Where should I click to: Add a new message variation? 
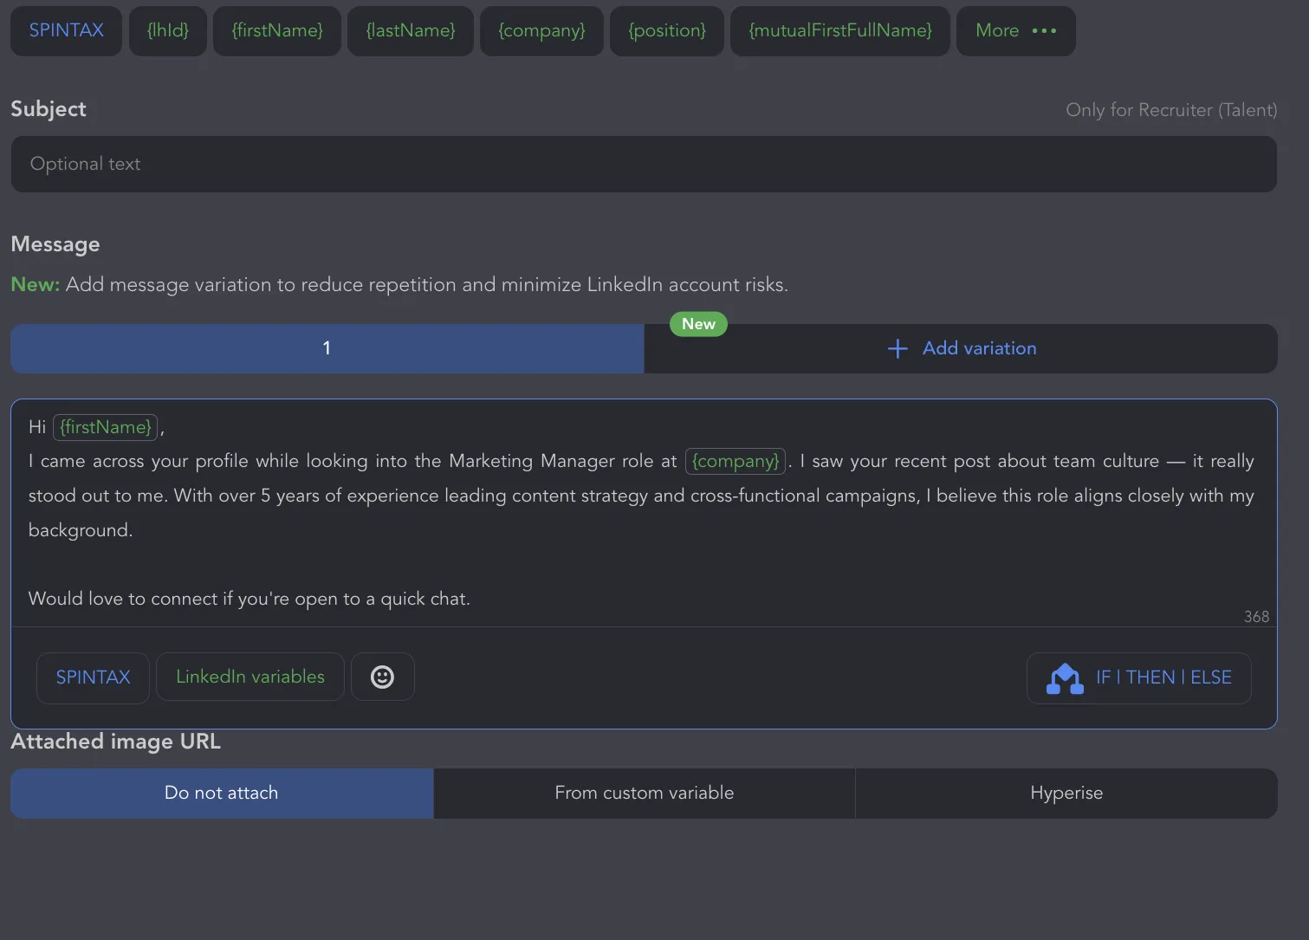pyautogui.click(x=962, y=348)
